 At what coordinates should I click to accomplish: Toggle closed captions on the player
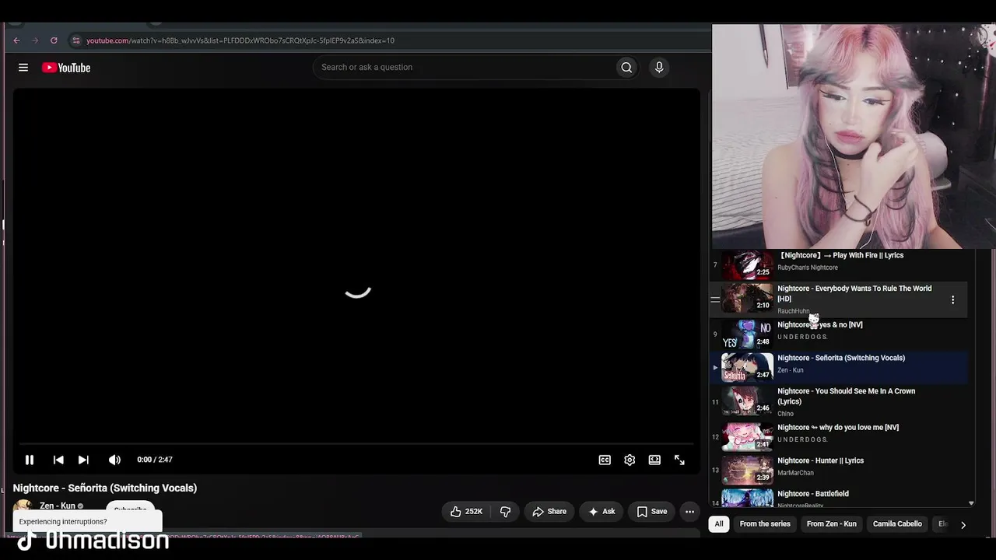(605, 460)
